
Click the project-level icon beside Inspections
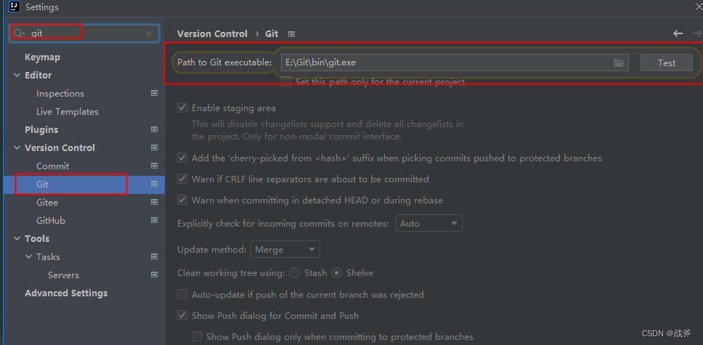[x=154, y=94]
